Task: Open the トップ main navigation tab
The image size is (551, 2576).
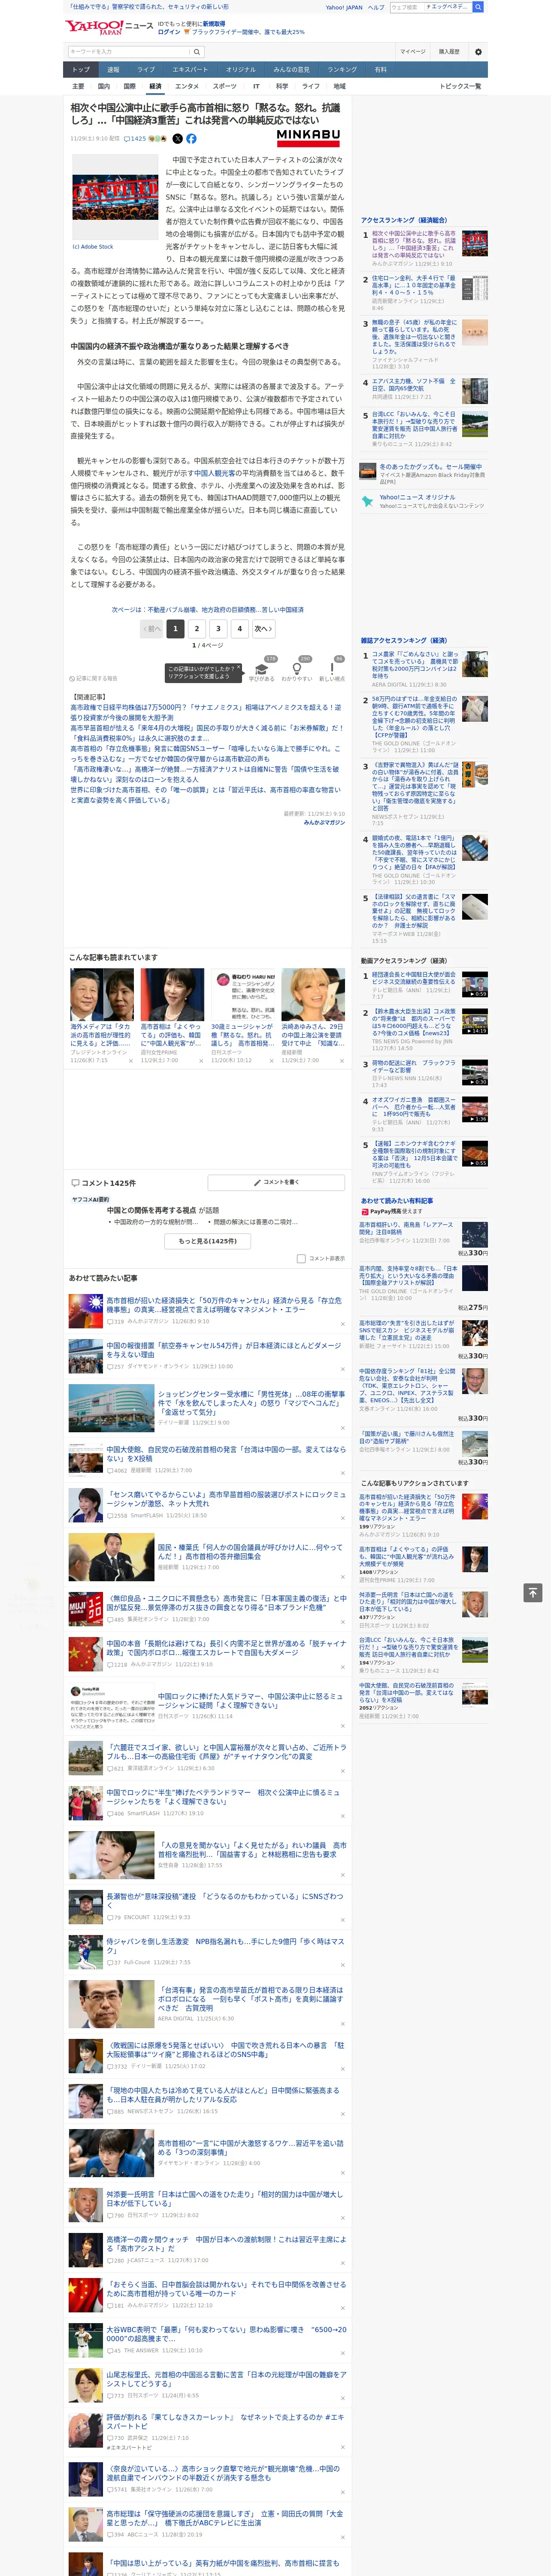Action: point(81,70)
